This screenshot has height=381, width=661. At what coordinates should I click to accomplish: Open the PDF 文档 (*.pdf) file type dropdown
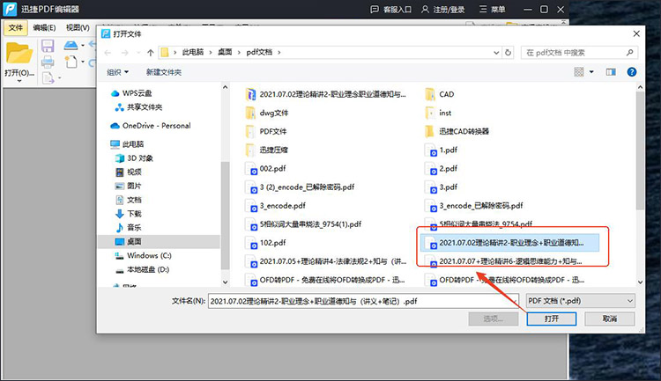coord(581,301)
